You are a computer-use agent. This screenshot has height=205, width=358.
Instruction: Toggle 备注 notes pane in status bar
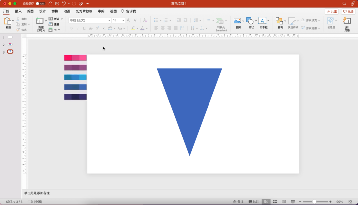[238, 202]
